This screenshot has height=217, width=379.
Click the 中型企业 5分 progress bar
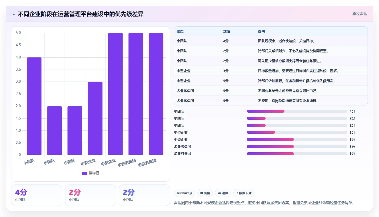click(297, 139)
